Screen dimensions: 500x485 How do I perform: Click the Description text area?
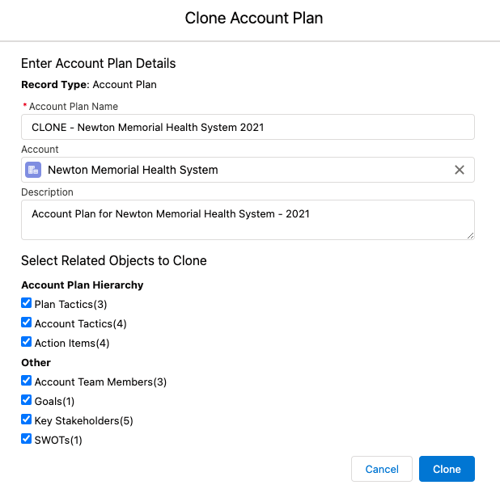248,219
